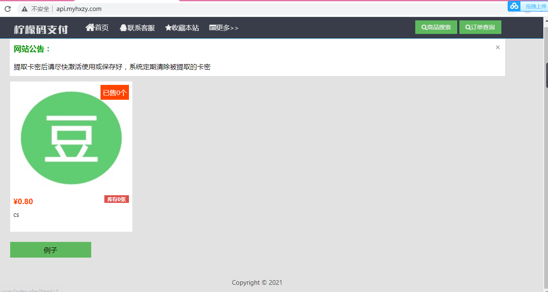Image resolution: width=548 pixels, height=292 pixels.
Task: Click the Copyright © 2021 footer text
Action: (x=257, y=283)
